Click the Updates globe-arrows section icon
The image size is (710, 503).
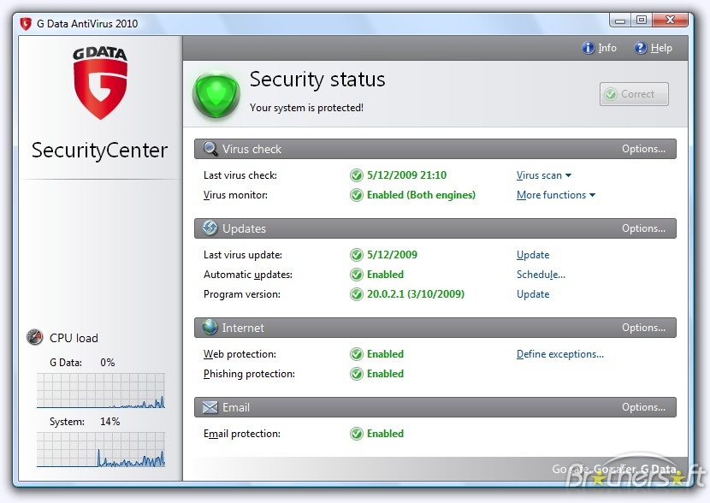pos(210,228)
